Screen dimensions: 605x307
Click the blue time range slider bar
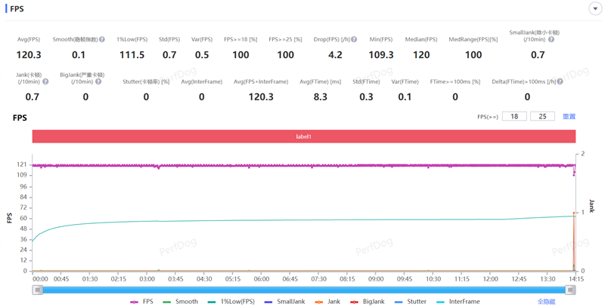click(x=302, y=290)
